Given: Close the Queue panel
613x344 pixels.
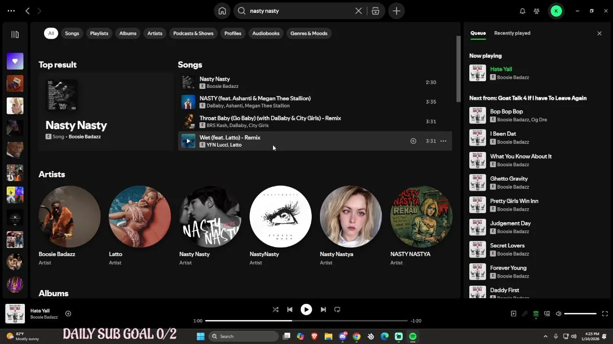Looking at the screenshot, I should (599, 33).
